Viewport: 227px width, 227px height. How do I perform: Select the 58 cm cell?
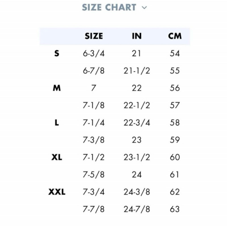(175, 123)
